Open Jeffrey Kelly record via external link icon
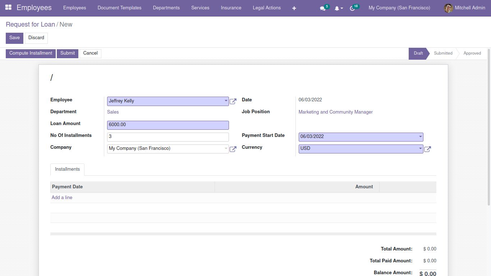Image resolution: width=491 pixels, height=276 pixels. pos(233,101)
